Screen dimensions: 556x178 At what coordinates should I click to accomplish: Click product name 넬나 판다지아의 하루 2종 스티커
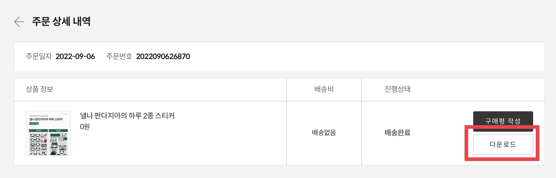(127, 116)
